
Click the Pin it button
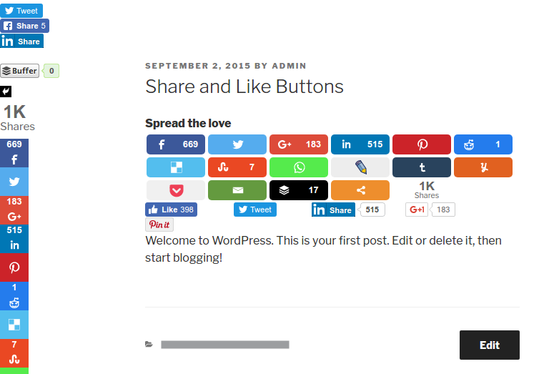[x=159, y=225]
